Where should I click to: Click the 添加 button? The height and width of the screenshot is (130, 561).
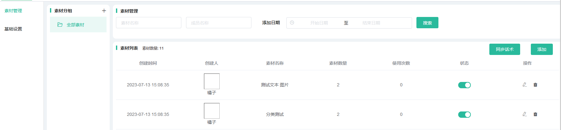(x=542, y=49)
